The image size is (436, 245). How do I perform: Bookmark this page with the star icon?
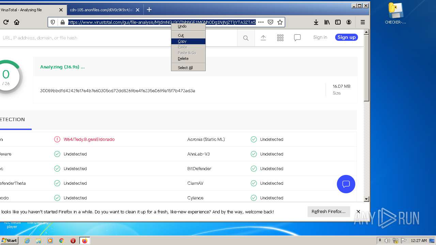click(x=280, y=22)
